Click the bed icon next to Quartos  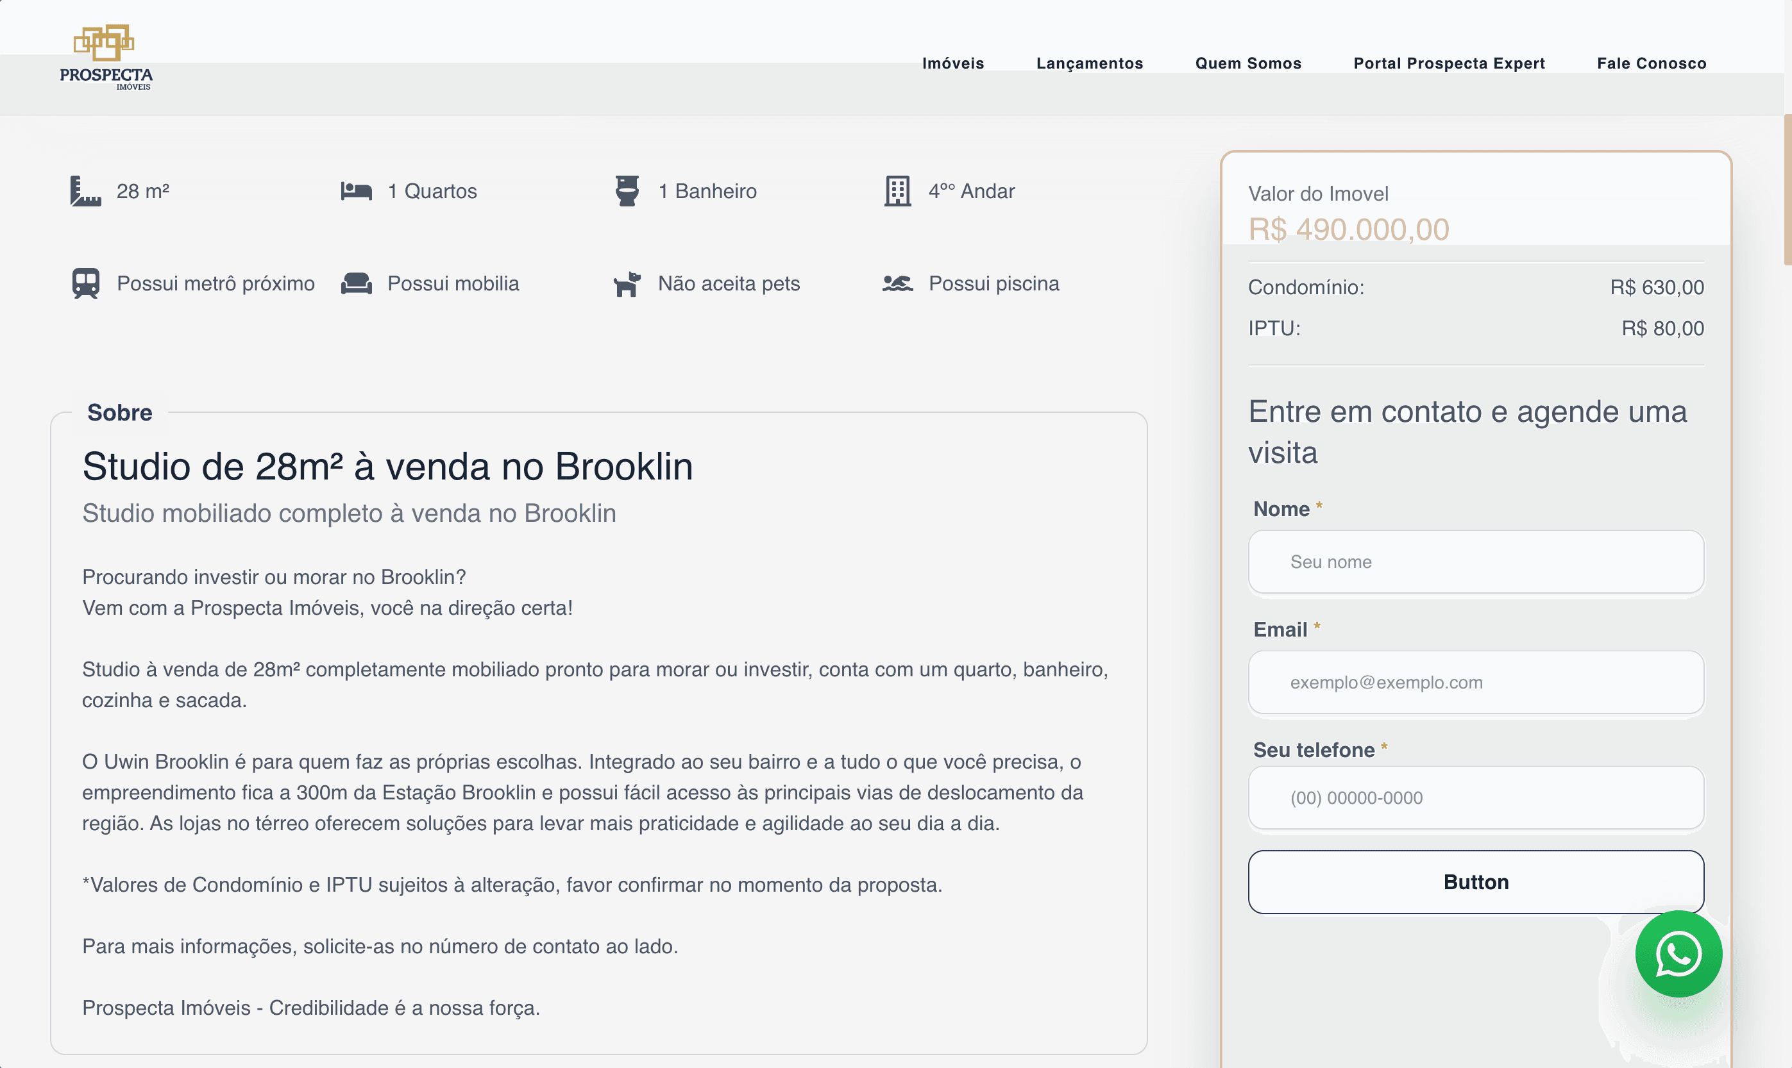pos(357,192)
